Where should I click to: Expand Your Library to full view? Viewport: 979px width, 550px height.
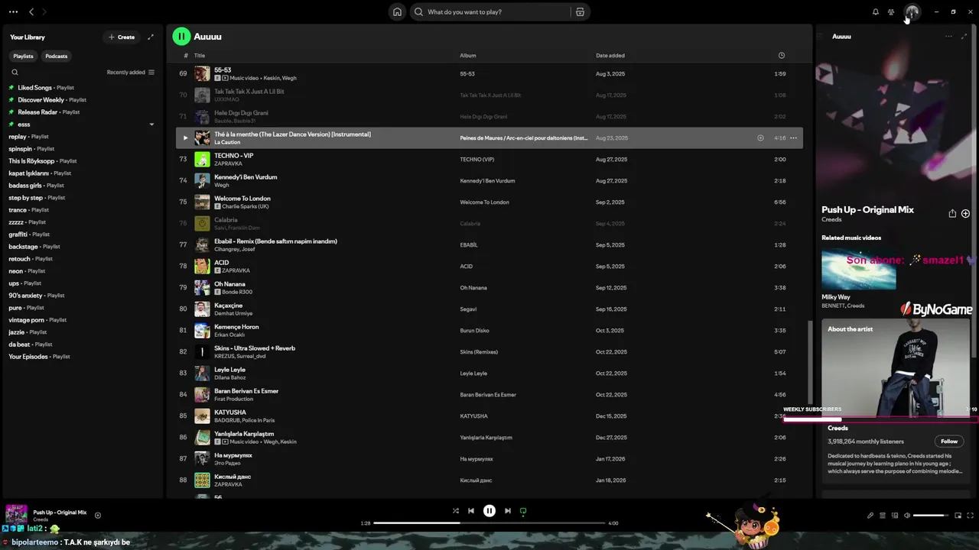pyautogui.click(x=151, y=37)
